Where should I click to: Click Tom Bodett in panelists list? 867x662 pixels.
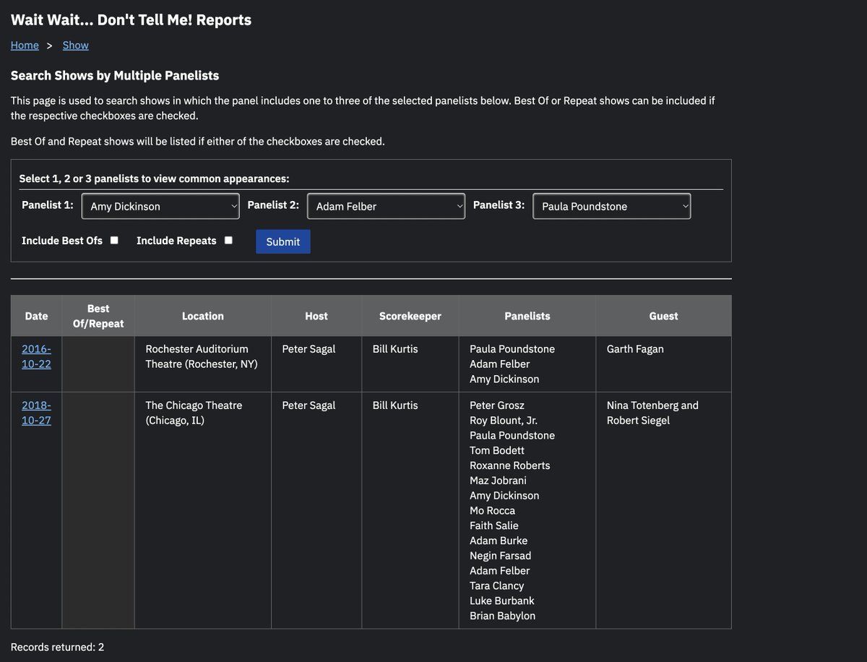[x=497, y=450]
